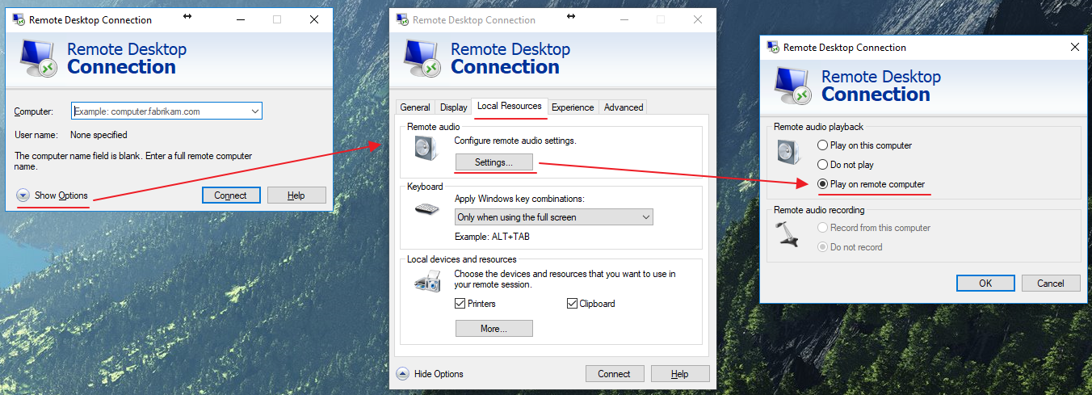1092x395 pixels.
Task: Switch to the Experience tab
Action: pyautogui.click(x=573, y=107)
